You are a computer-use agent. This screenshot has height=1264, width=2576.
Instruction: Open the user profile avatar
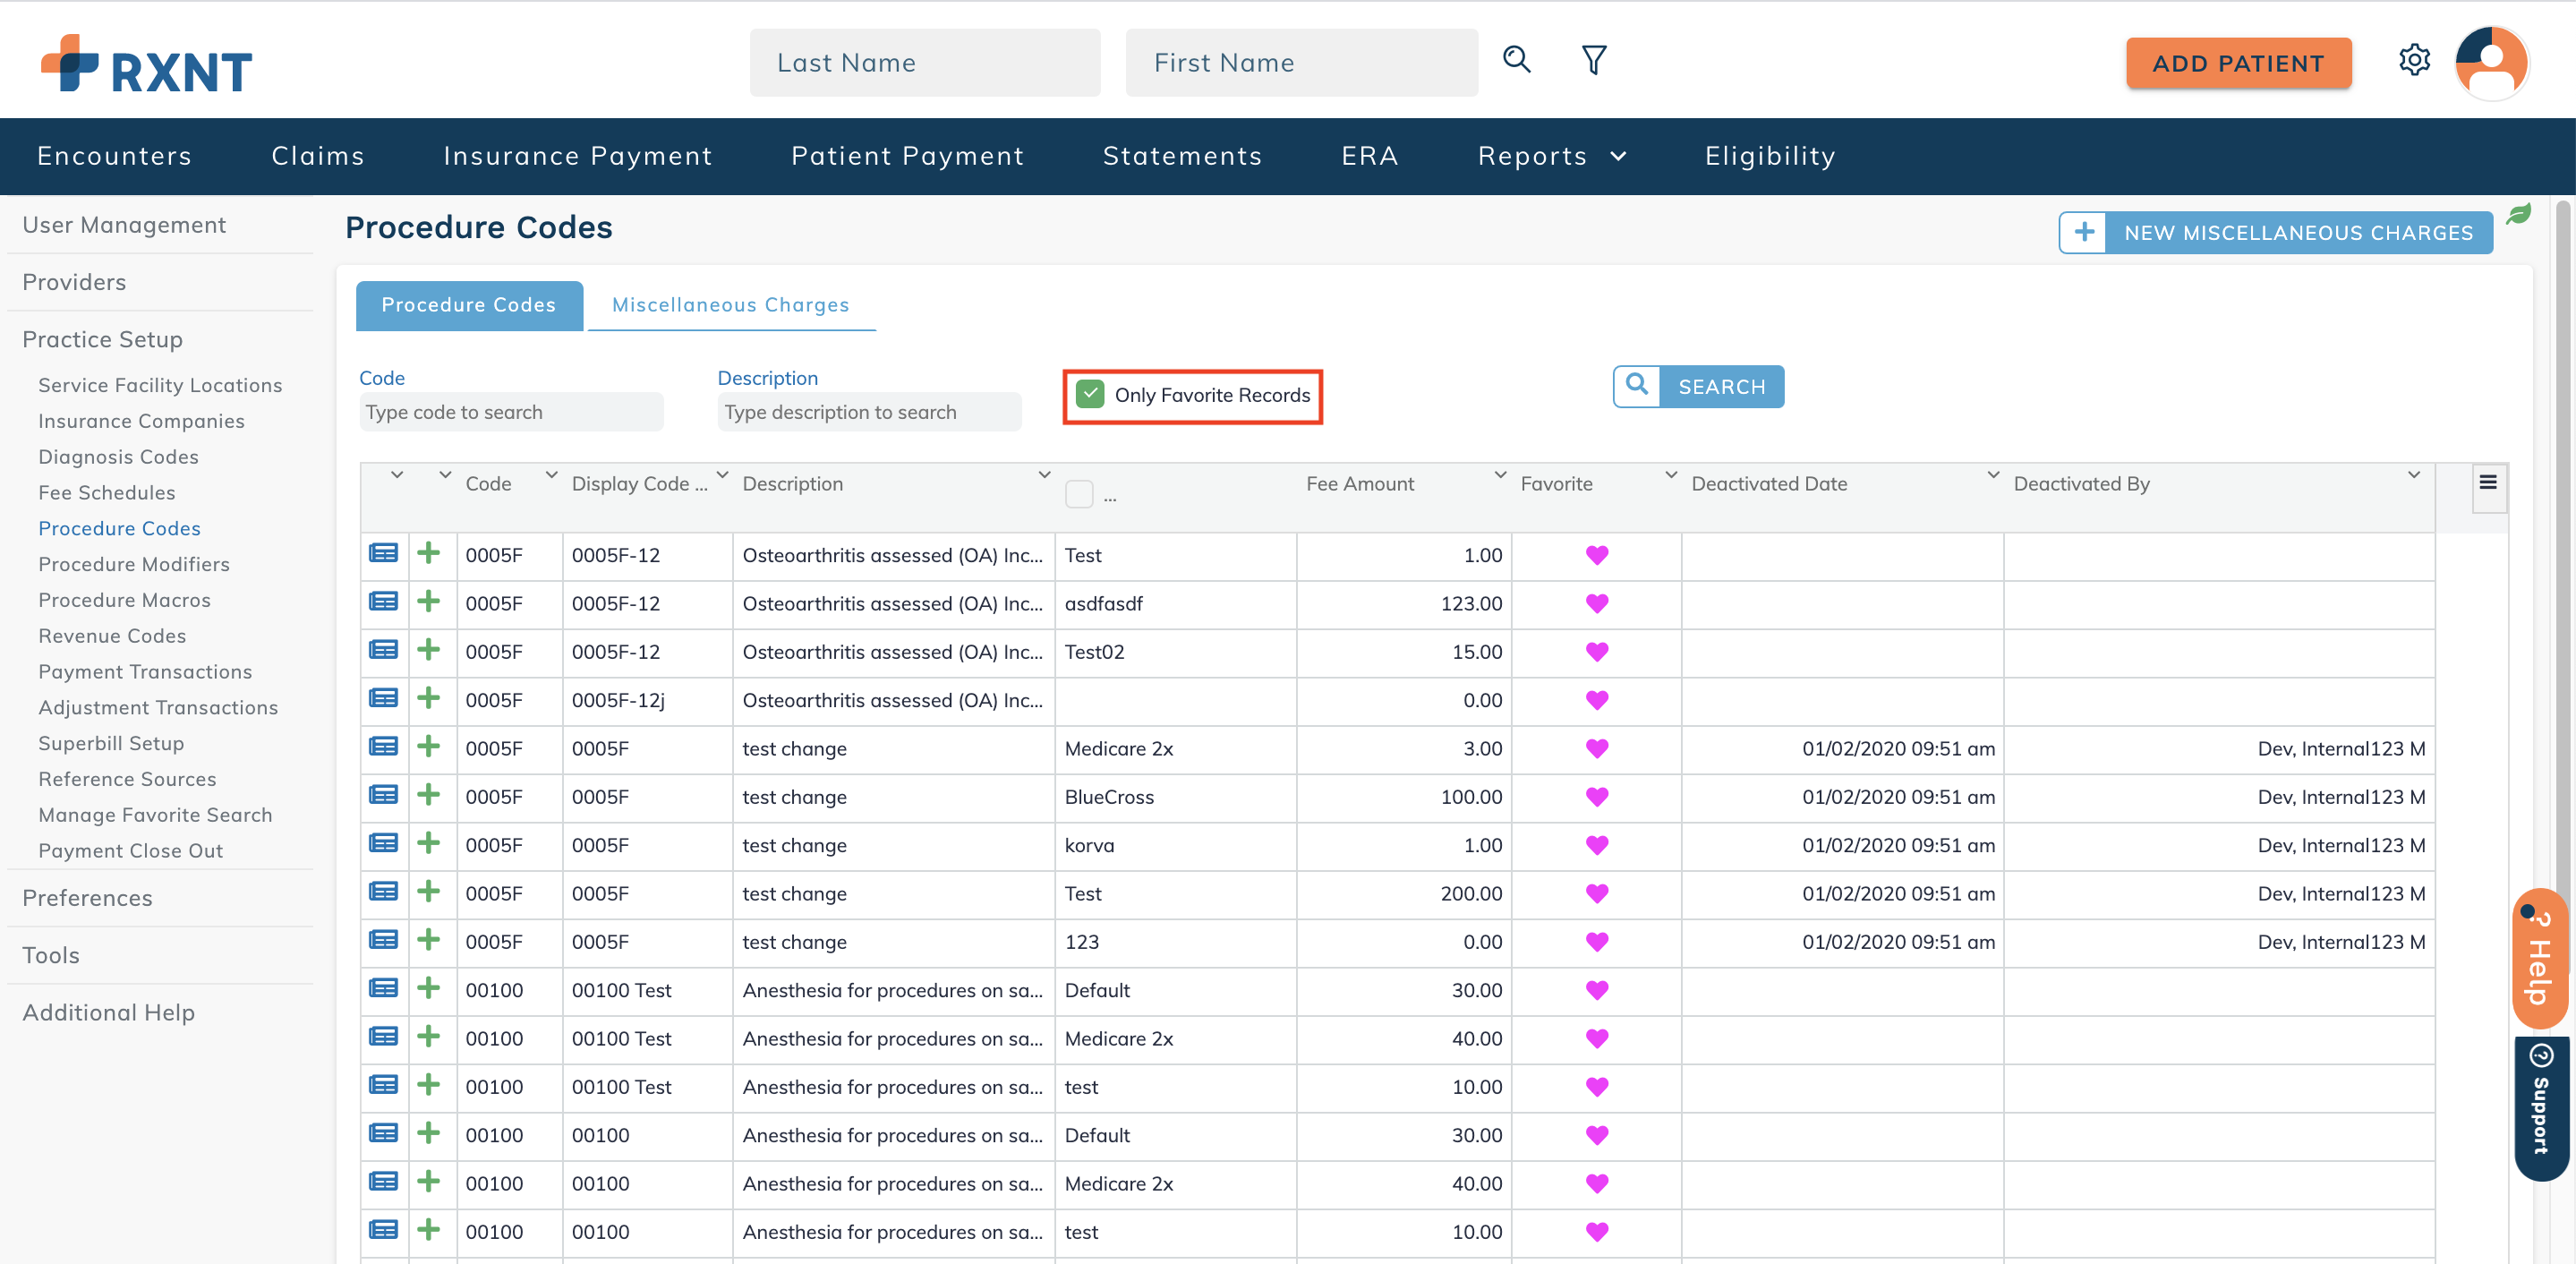(x=2491, y=62)
